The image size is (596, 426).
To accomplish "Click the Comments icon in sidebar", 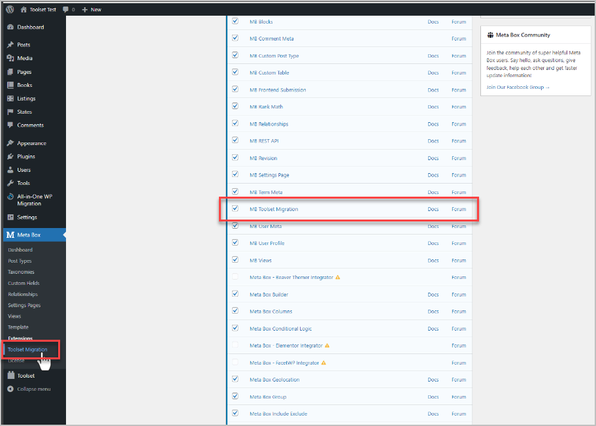I will [10, 125].
